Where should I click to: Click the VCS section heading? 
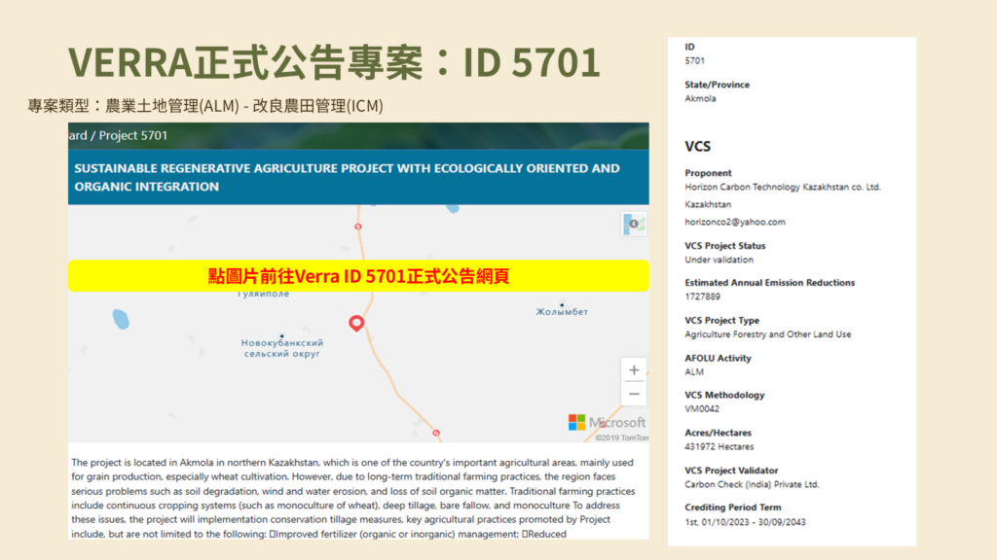[x=697, y=147]
